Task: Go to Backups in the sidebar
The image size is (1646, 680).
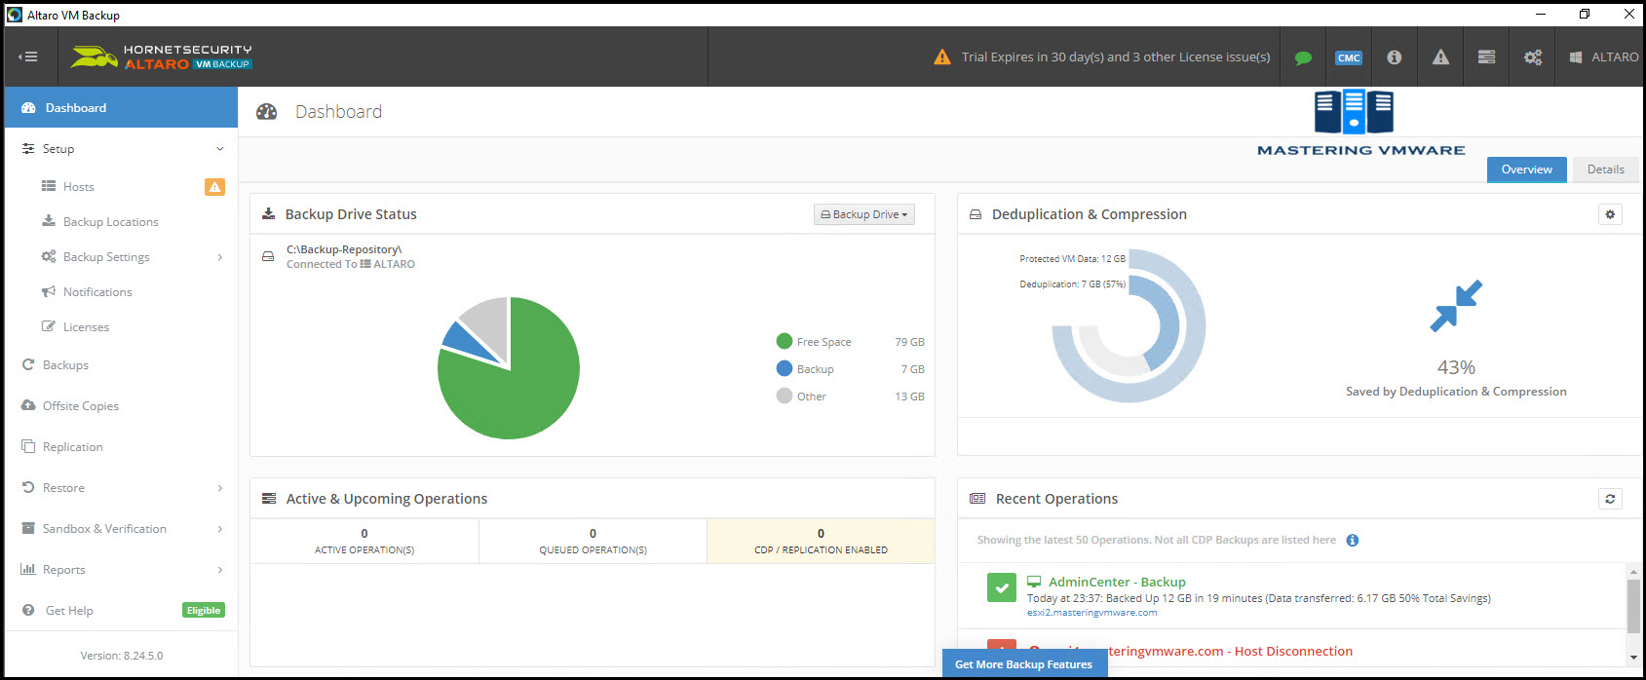Action: tap(65, 365)
